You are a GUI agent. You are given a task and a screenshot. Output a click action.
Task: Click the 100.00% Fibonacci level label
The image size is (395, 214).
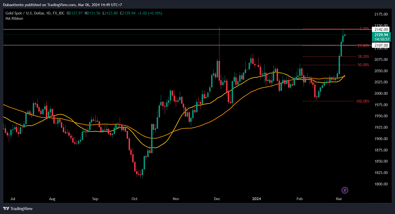(363, 101)
